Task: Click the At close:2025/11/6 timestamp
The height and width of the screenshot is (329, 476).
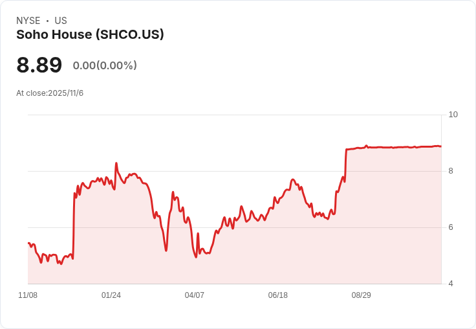Action: (50, 93)
